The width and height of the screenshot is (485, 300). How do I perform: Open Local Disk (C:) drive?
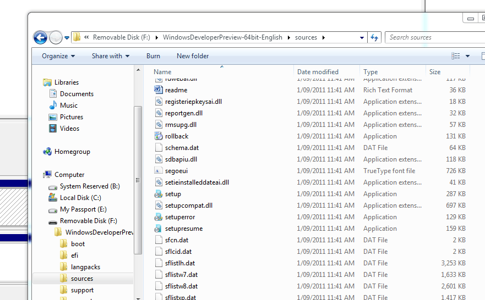click(80, 198)
